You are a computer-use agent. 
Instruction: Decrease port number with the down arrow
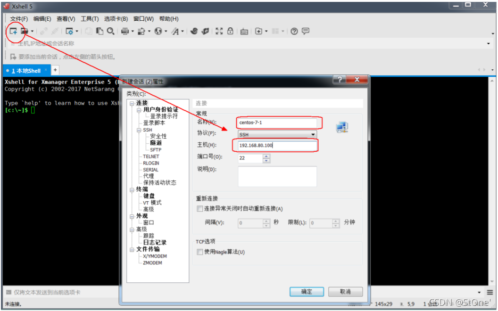tap(266, 161)
